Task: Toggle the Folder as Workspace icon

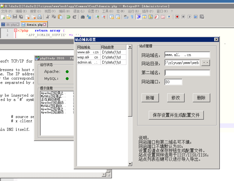Action: click(x=163, y=17)
